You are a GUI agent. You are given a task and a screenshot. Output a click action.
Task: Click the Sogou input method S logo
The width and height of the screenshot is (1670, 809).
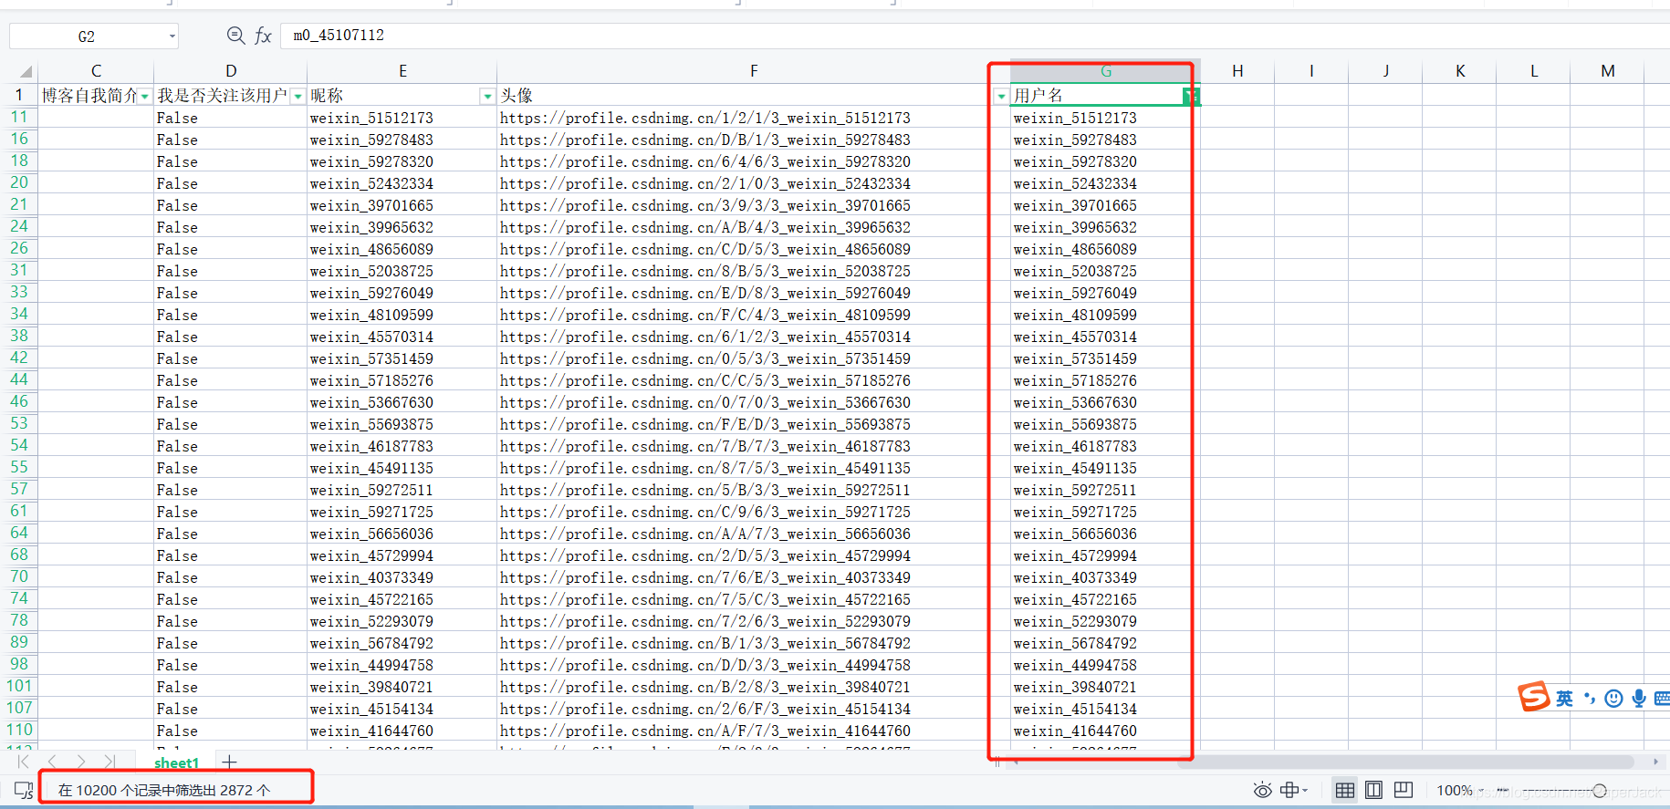click(1534, 698)
